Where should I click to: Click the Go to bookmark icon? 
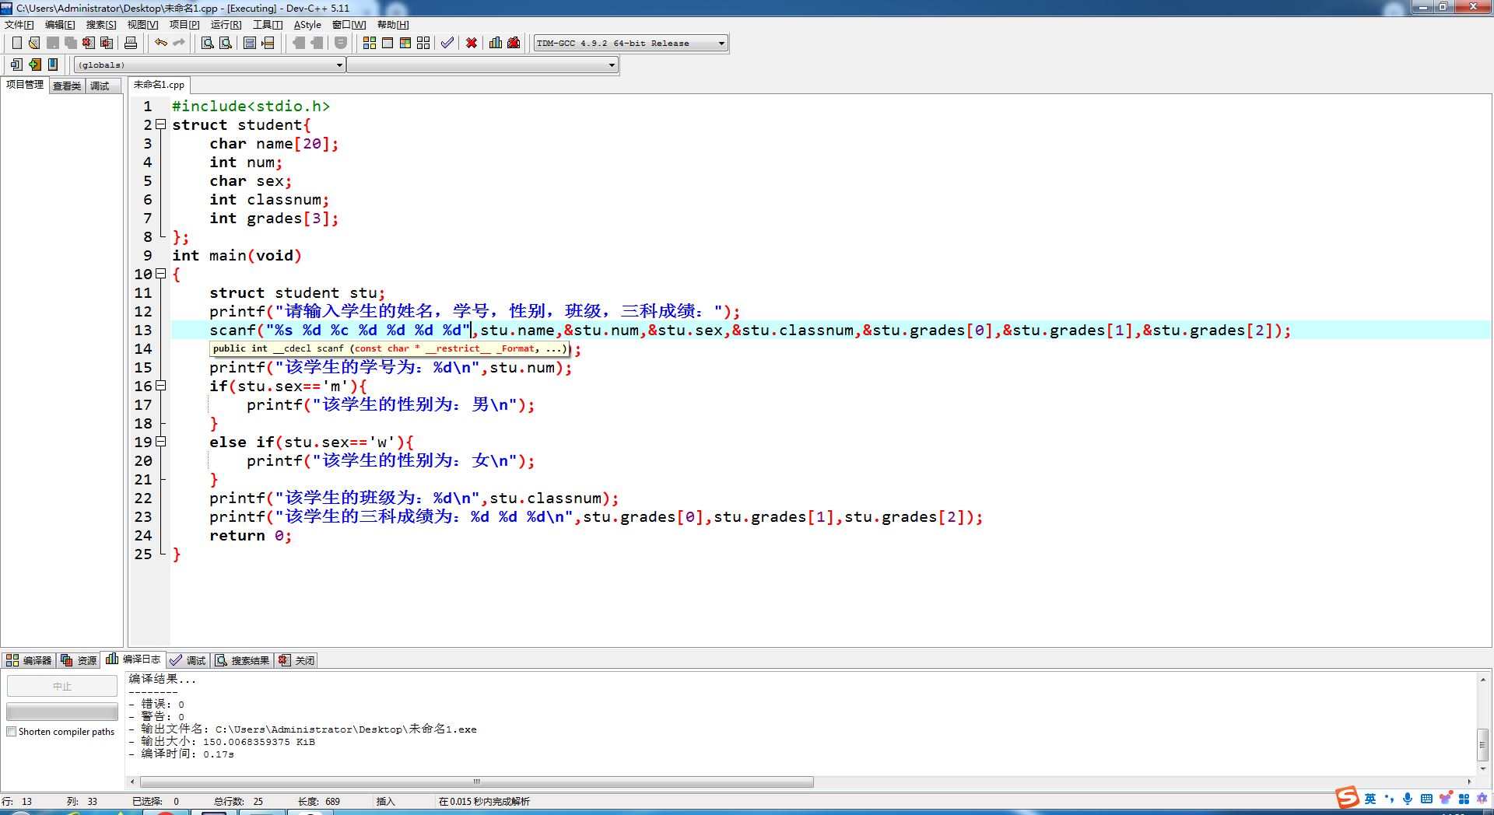click(52, 65)
